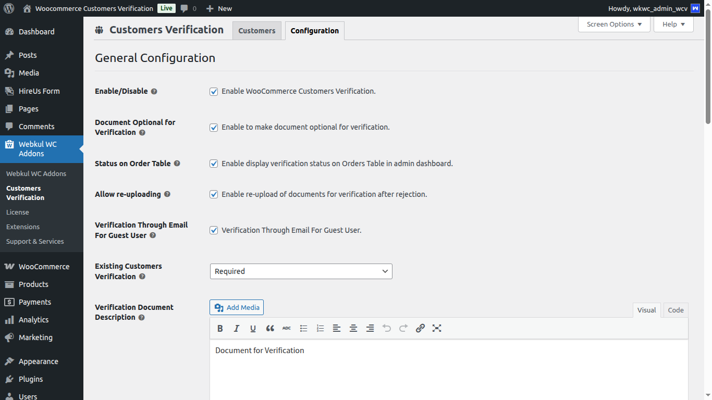Viewport: 712px width, 400px height.
Task: Apply underline formatting
Action: pyautogui.click(x=253, y=328)
